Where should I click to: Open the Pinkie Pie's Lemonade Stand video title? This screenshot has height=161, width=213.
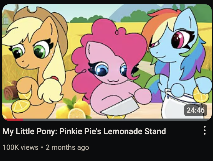(84, 131)
